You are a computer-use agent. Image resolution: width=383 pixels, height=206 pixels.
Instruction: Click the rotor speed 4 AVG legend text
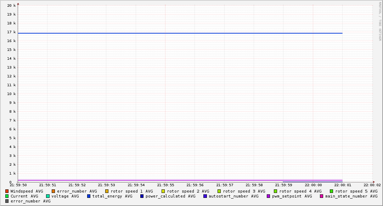300,191
